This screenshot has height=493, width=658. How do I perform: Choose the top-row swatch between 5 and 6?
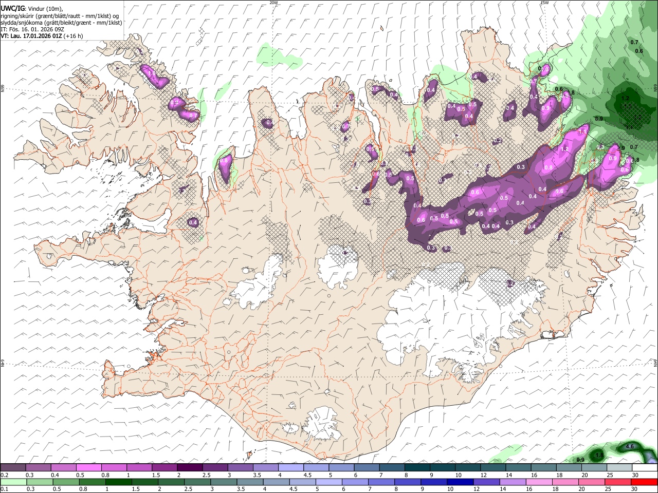click(341, 467)
